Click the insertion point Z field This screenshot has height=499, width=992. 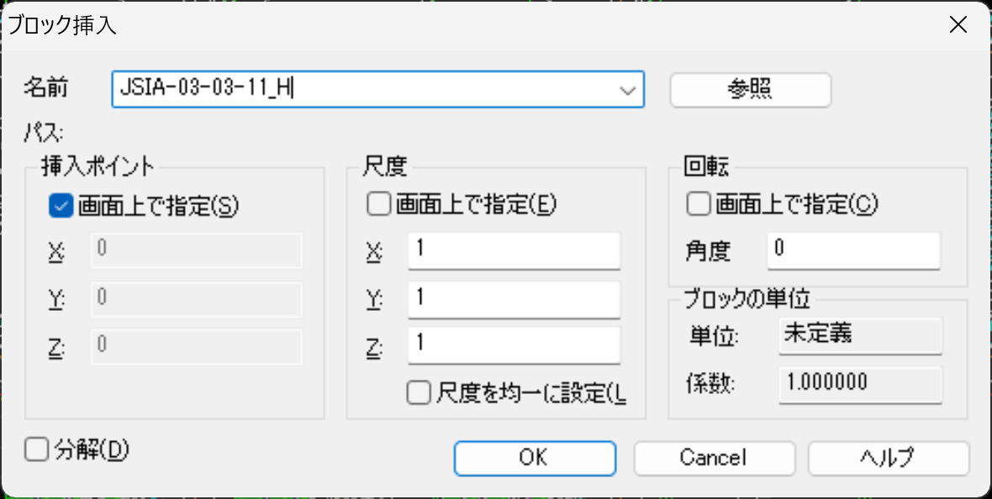click(195, 345)
